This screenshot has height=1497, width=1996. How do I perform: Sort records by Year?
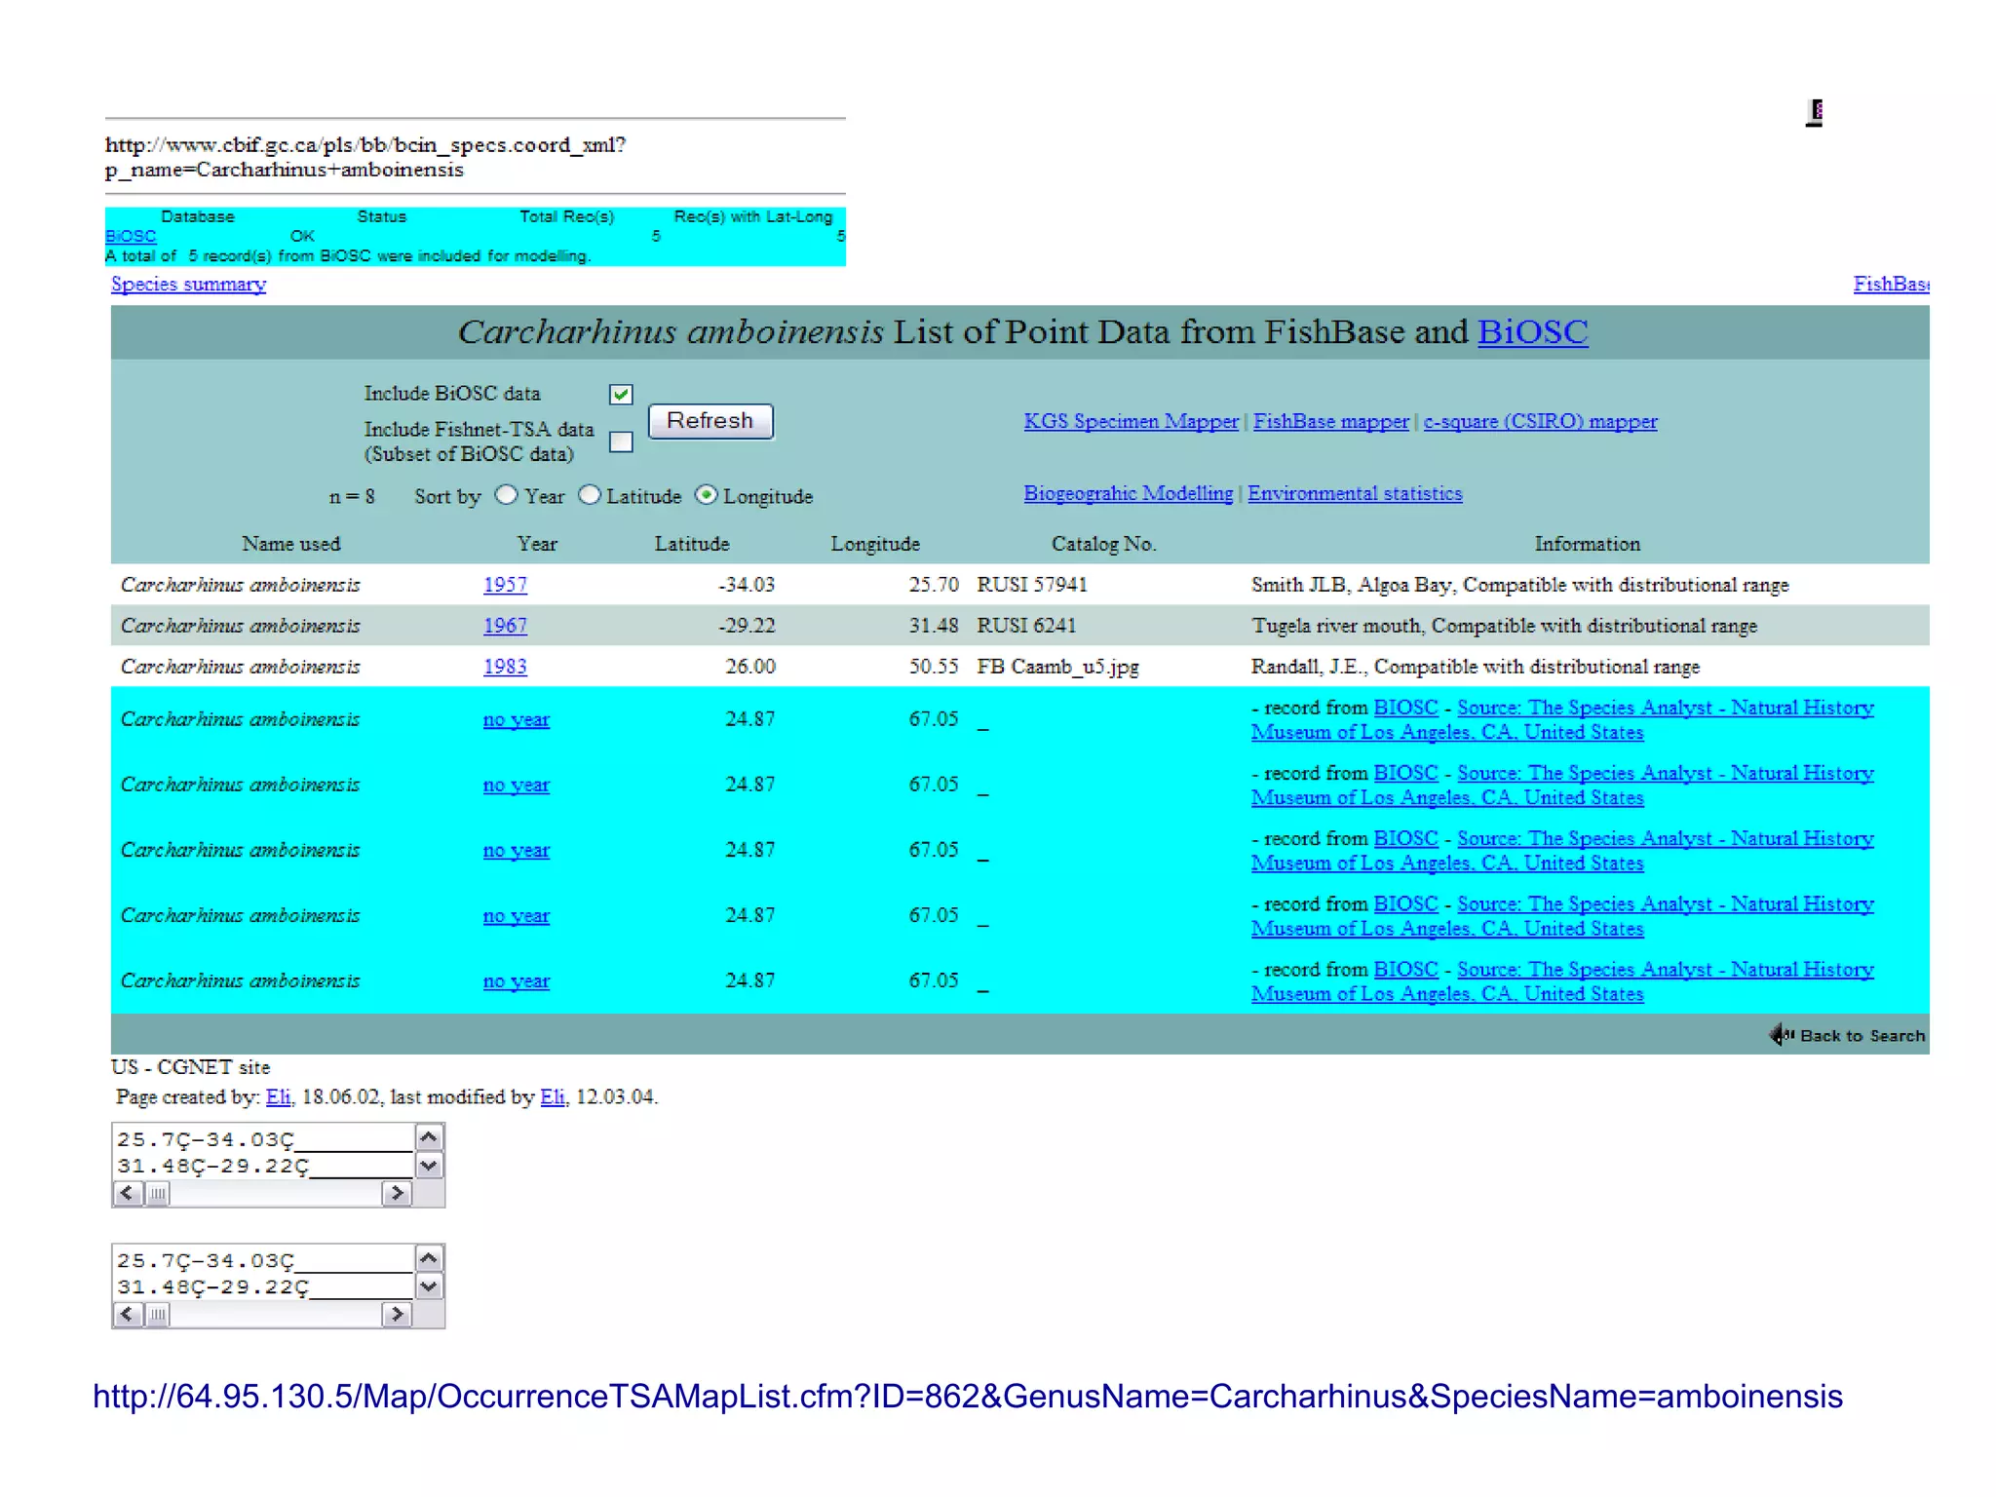(506, 495)
